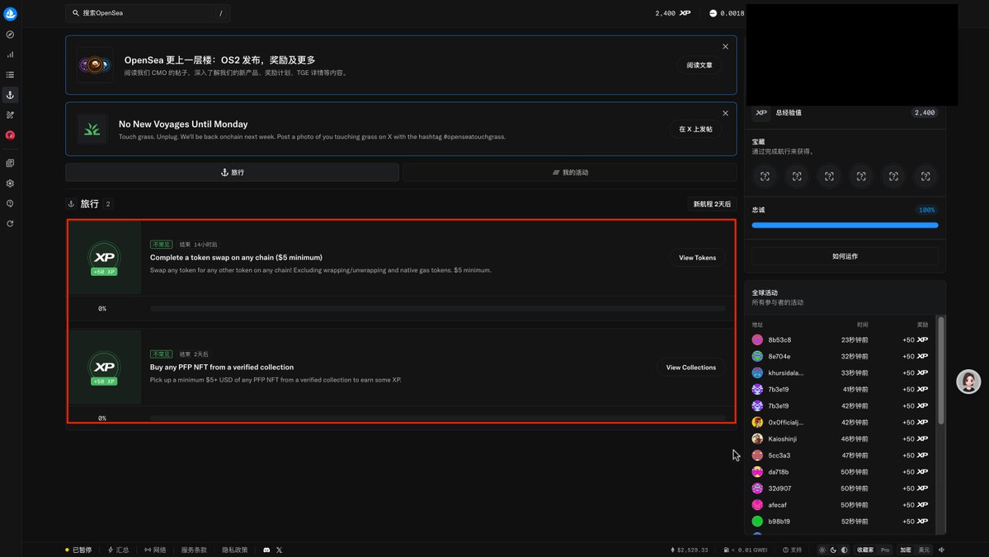This screenshot has width=989, height=557.
Task: Click the View Collections button
Action: [690, 367]
